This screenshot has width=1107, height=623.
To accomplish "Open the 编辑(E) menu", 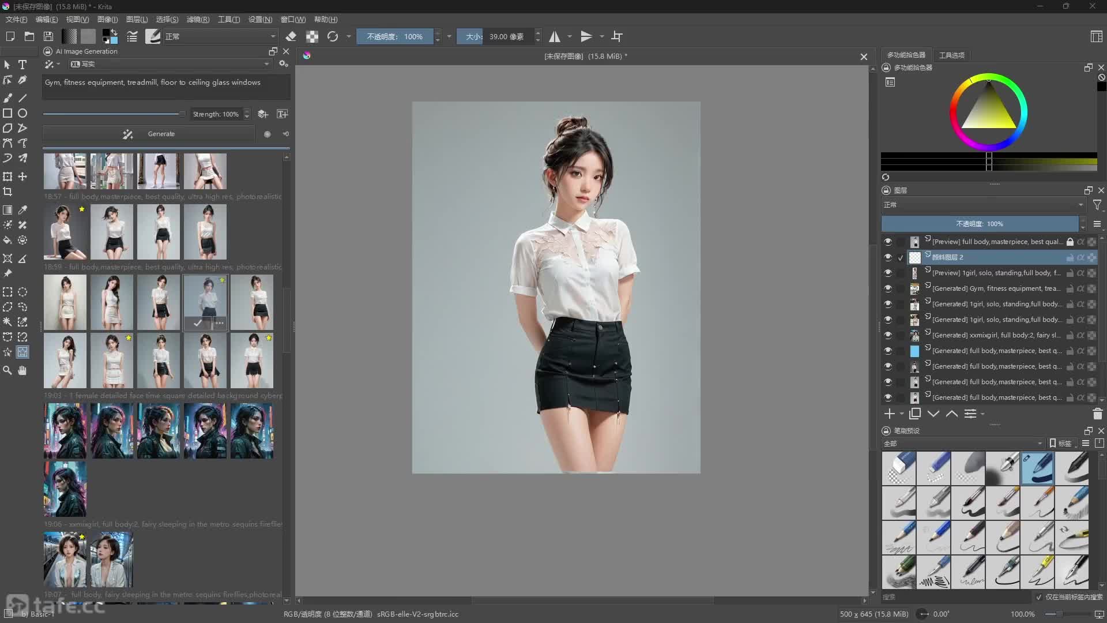I will tap(47, 20).
